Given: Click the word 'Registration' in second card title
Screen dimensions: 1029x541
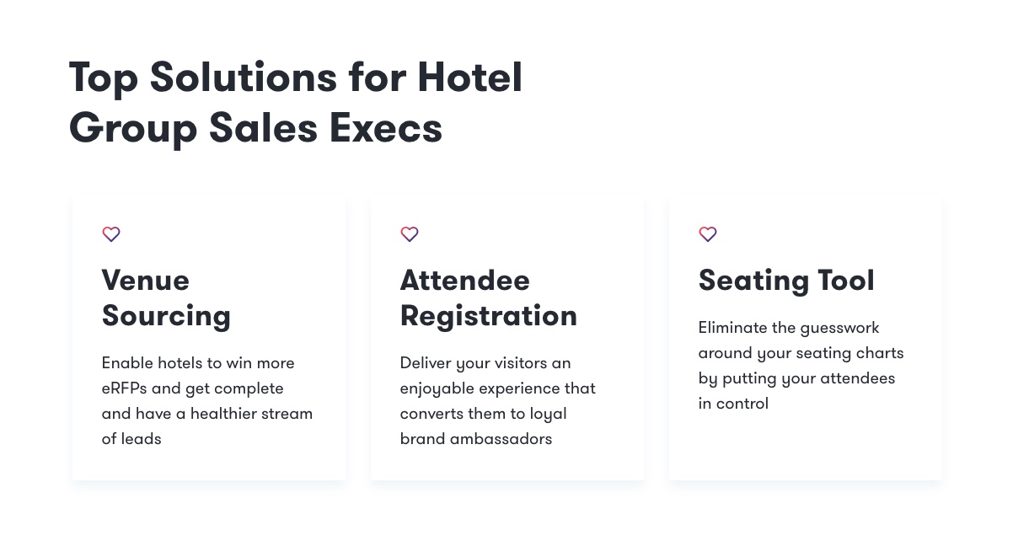Looking at the screenshot, I should tap(488, 316).
